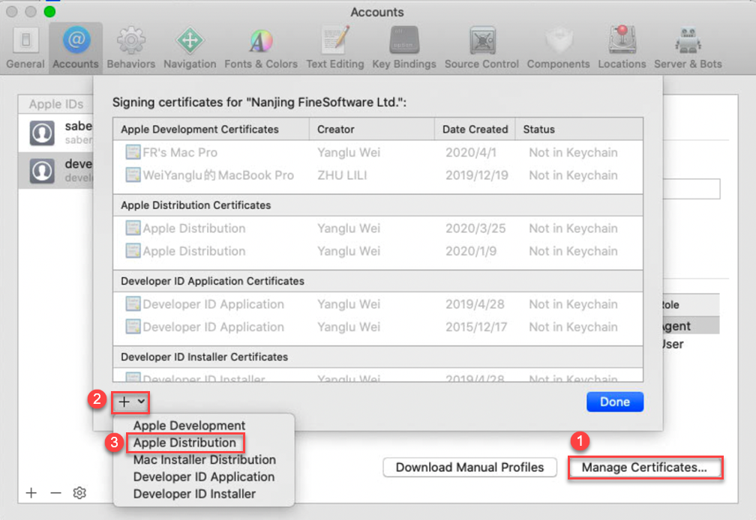Select the 'deve' Apple ID avatar
This screenshot has height=520, width=756.
tap(42, 170)
